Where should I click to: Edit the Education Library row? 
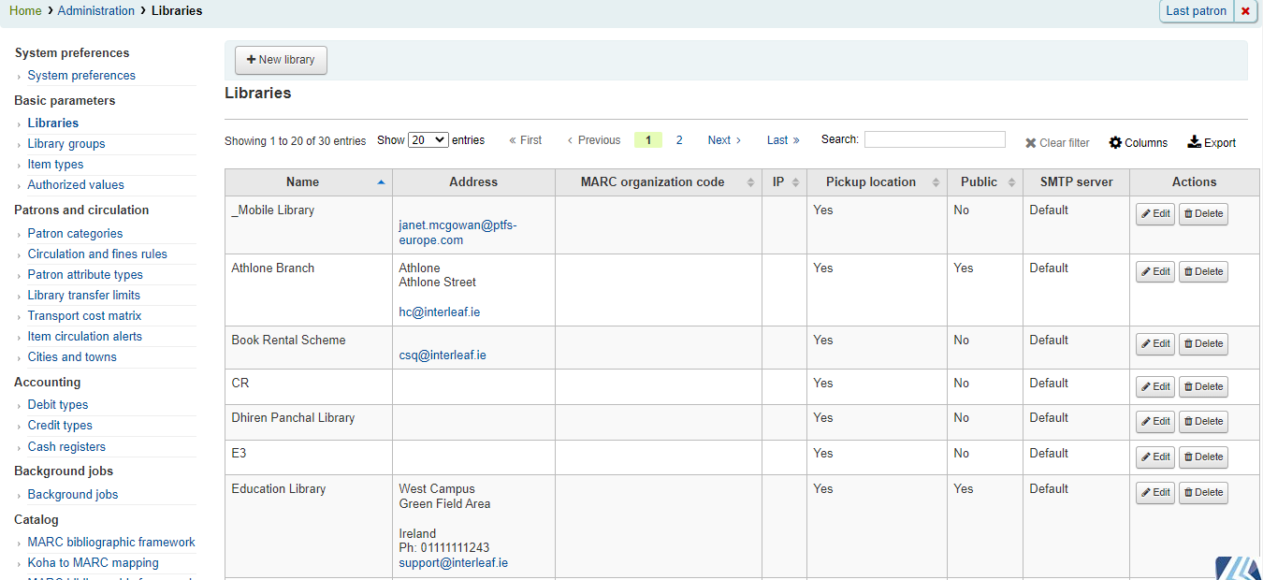click(1155, 493)
